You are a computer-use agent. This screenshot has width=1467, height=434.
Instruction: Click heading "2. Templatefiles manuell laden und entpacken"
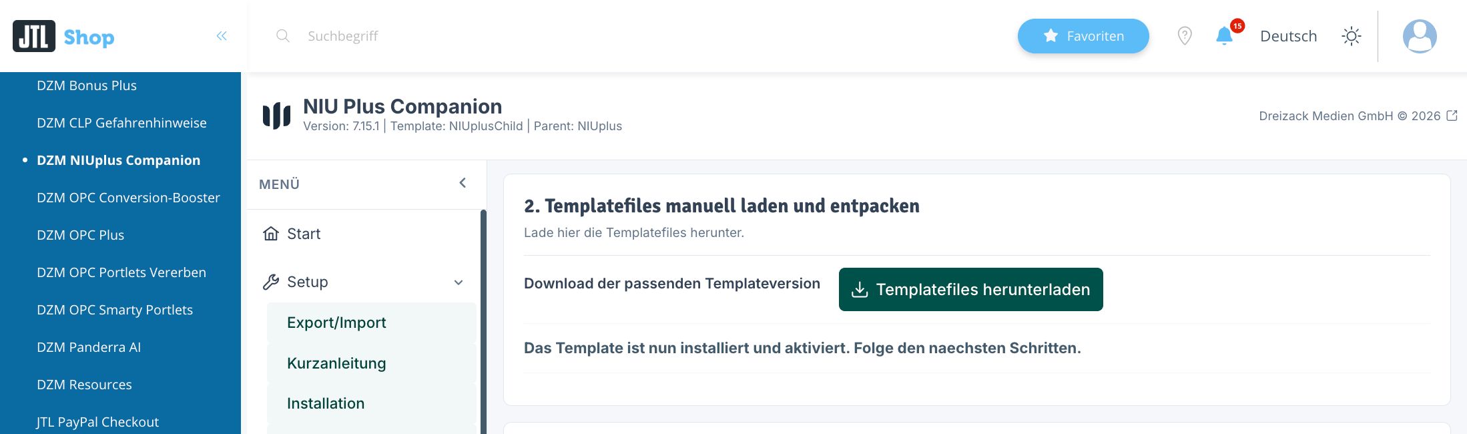[721, 206]
